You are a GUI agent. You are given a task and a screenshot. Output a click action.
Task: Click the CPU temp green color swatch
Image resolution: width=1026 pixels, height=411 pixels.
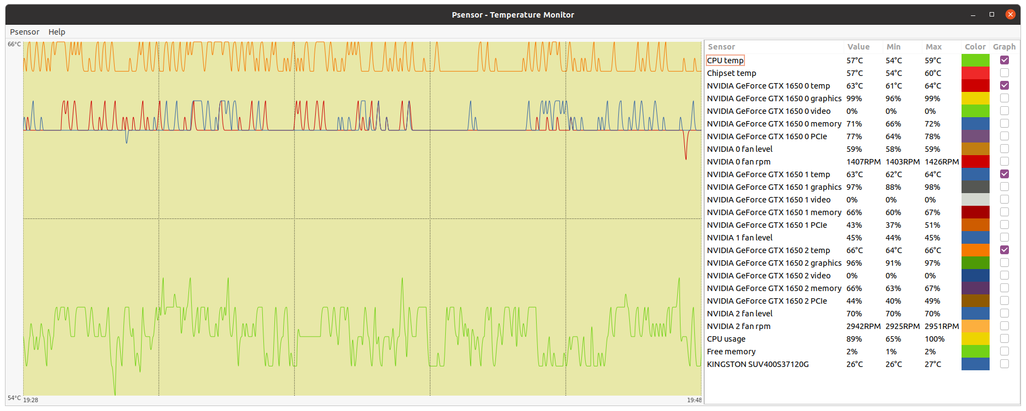[x=975, y=60]
